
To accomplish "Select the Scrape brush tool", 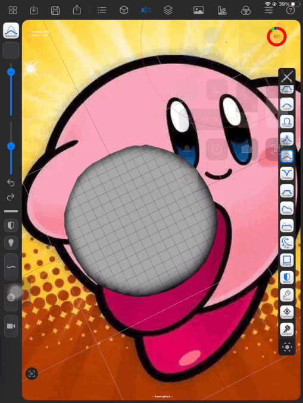I will click(x=287, y=191).
